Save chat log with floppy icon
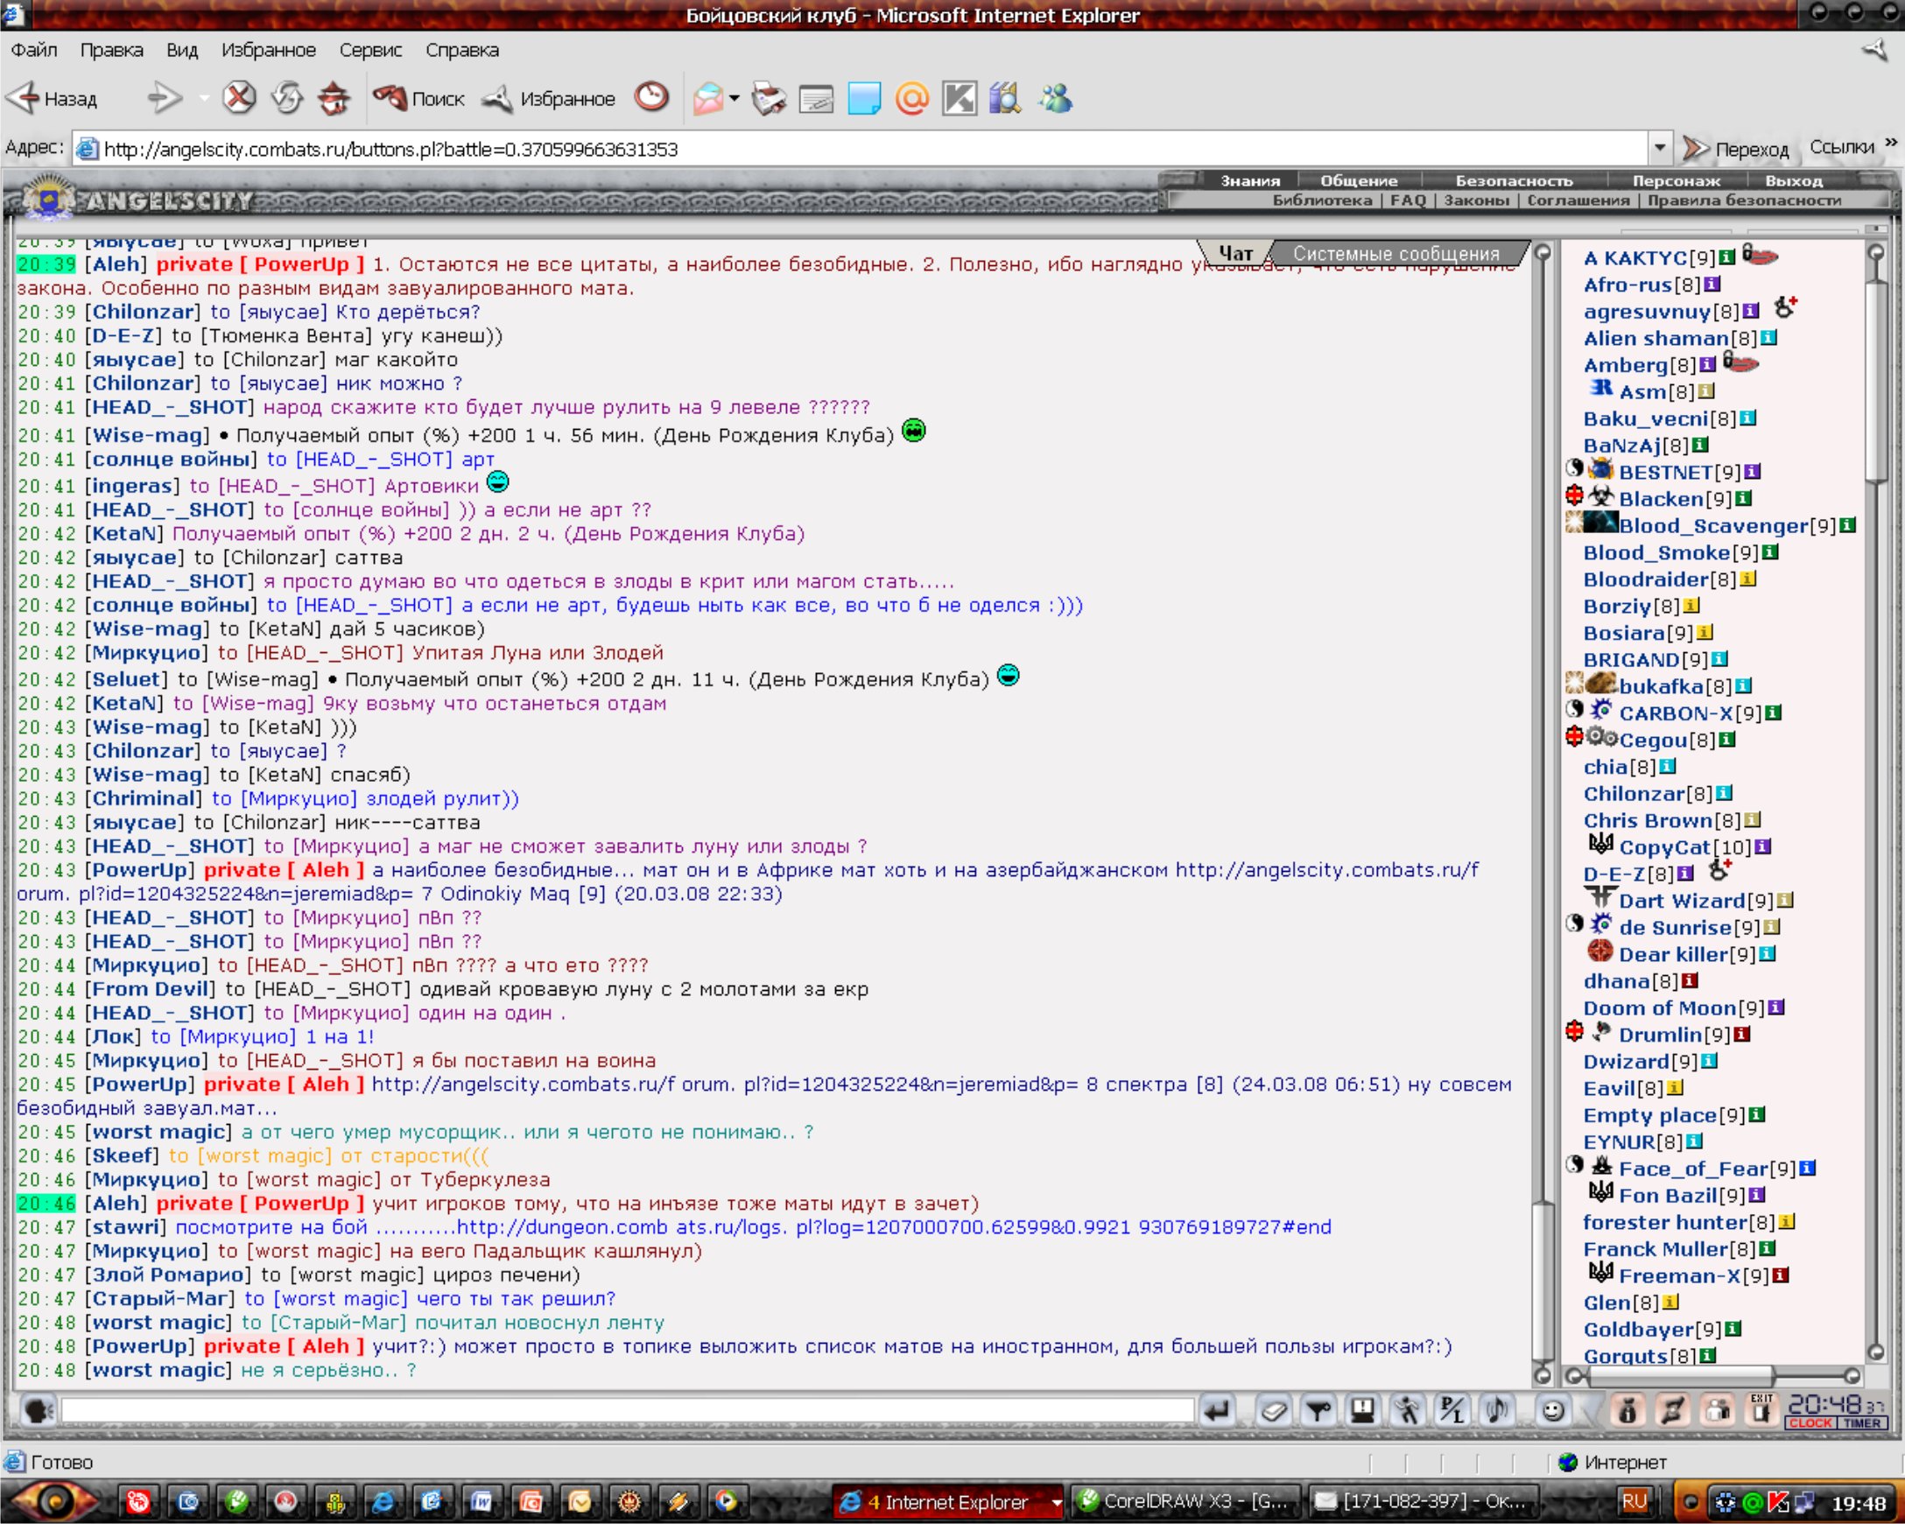 (x=1362, y=1410)
